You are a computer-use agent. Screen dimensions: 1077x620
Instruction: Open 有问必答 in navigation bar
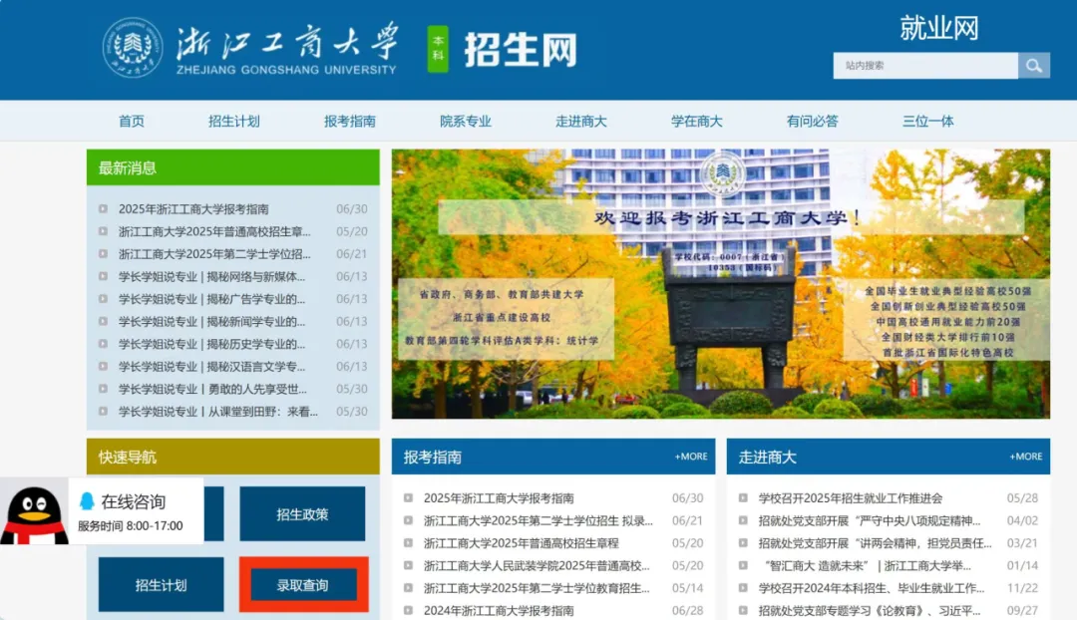[x=813, y=122]
